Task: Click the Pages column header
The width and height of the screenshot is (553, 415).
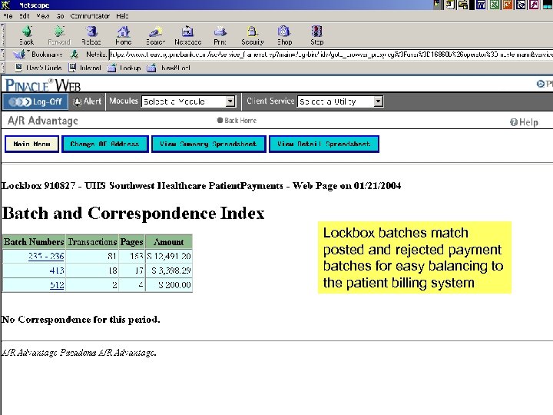Action: pos(131,242)
